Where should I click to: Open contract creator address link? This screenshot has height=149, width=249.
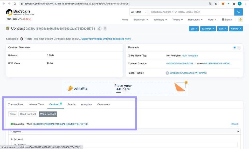coord(181,64)
